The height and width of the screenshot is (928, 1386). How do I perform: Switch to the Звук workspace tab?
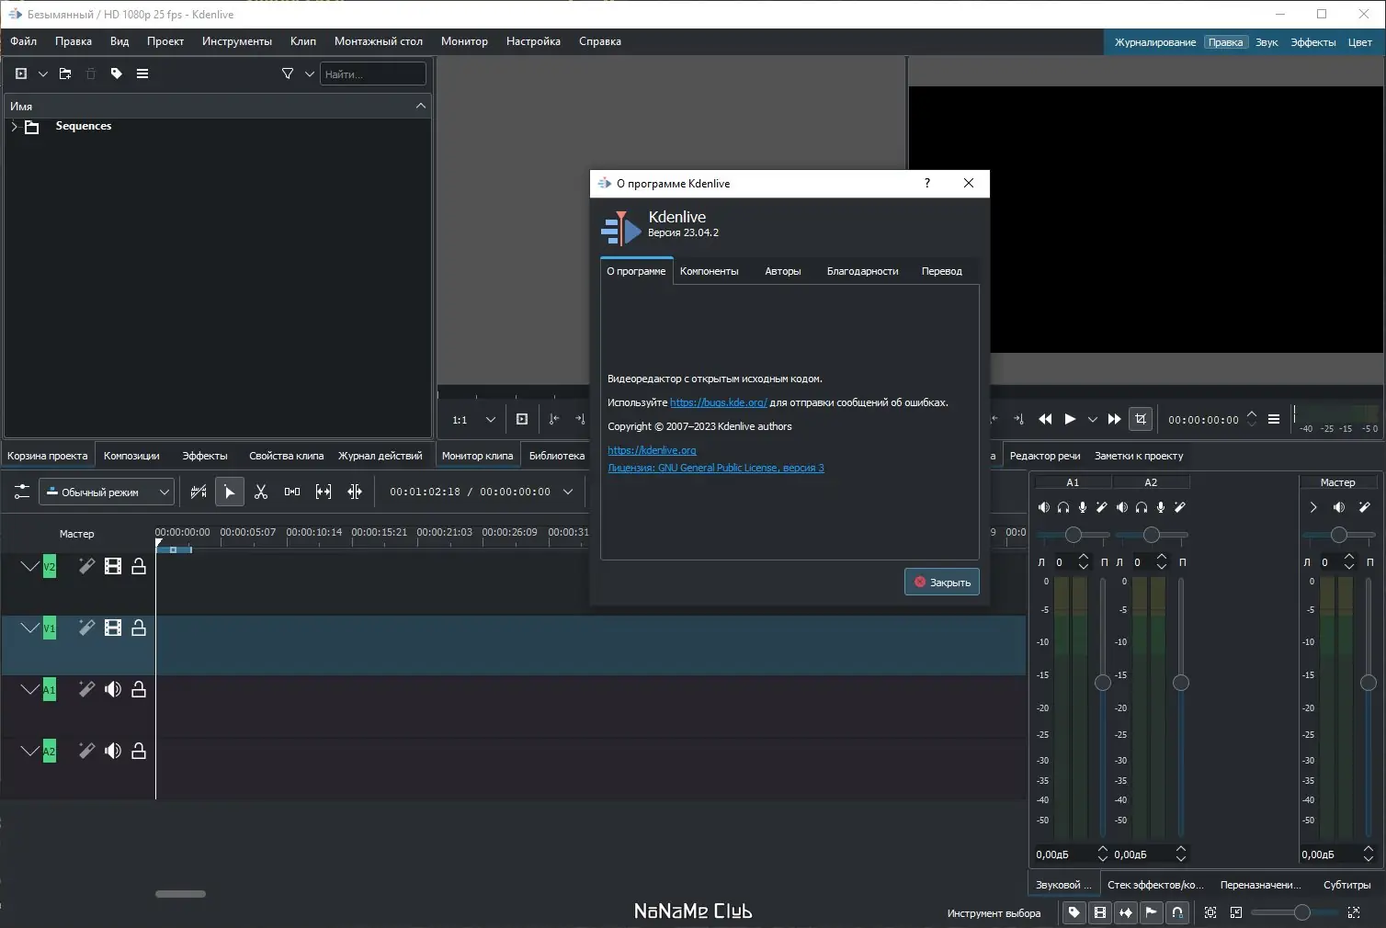1267,42
